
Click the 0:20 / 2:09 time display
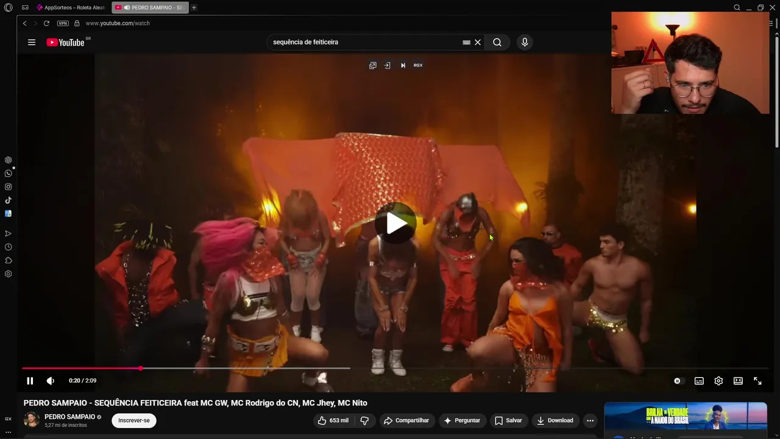[82, 380]
